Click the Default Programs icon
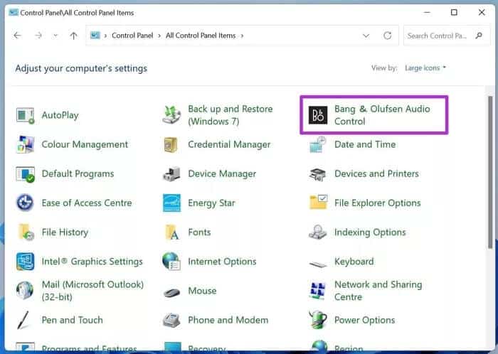The image size is (498, 354). [x=25, y=174]
